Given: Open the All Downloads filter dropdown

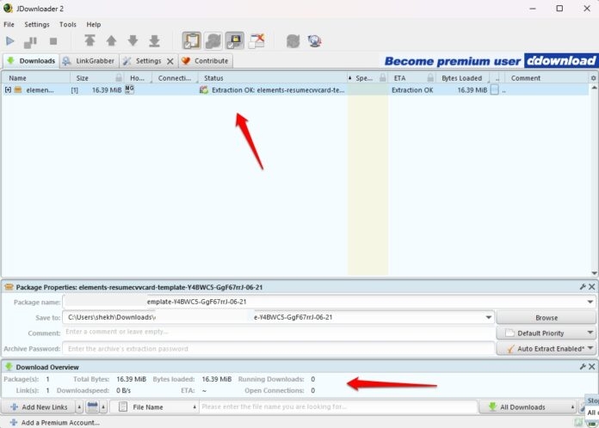Looking at the screenshot, I should 527,407.
